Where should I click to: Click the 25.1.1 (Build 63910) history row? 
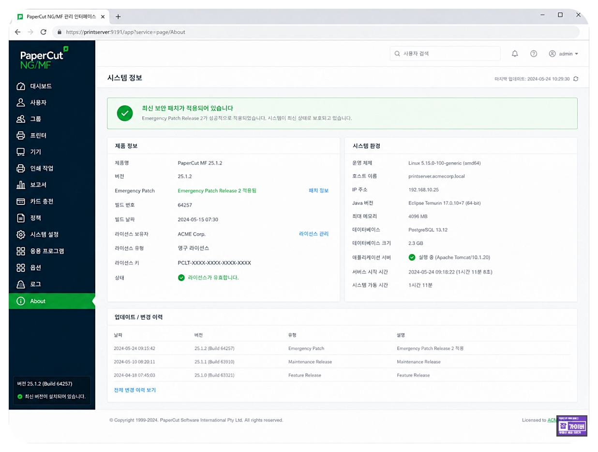pos(342,362)
